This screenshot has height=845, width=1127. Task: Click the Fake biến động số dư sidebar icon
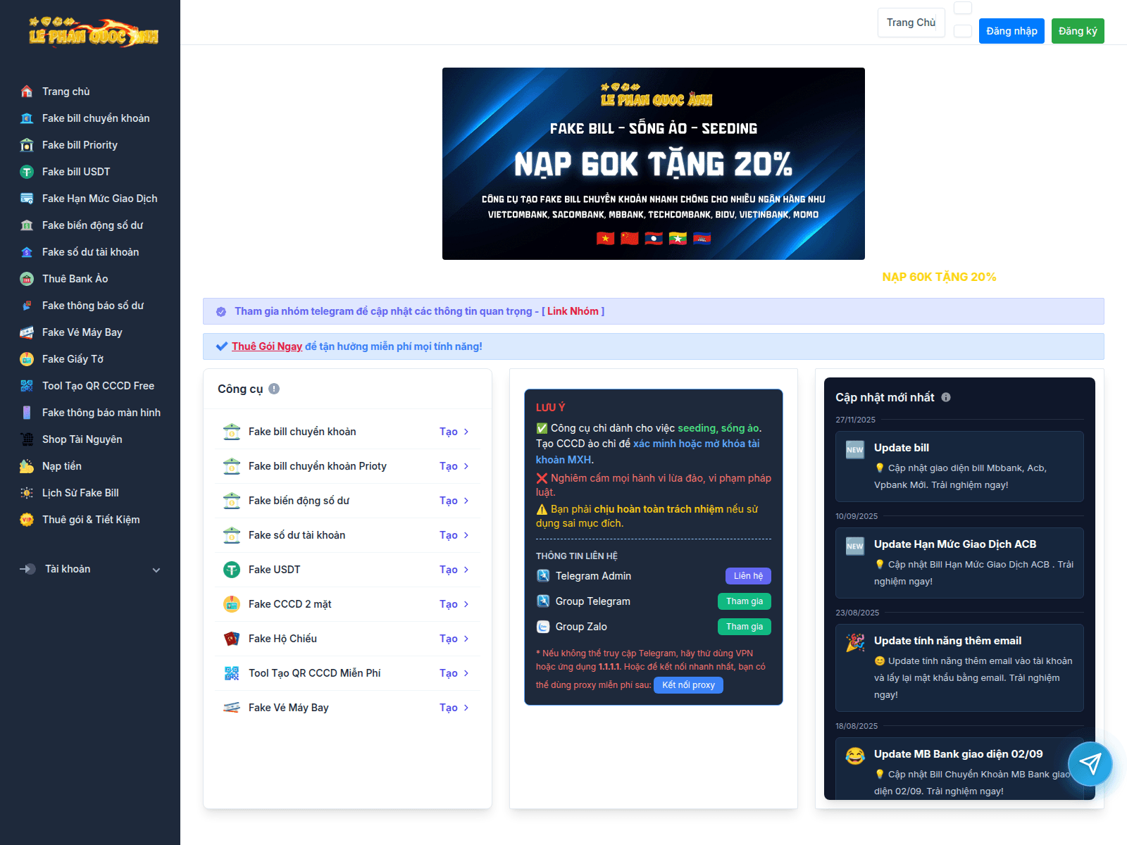tap(27, 225)
